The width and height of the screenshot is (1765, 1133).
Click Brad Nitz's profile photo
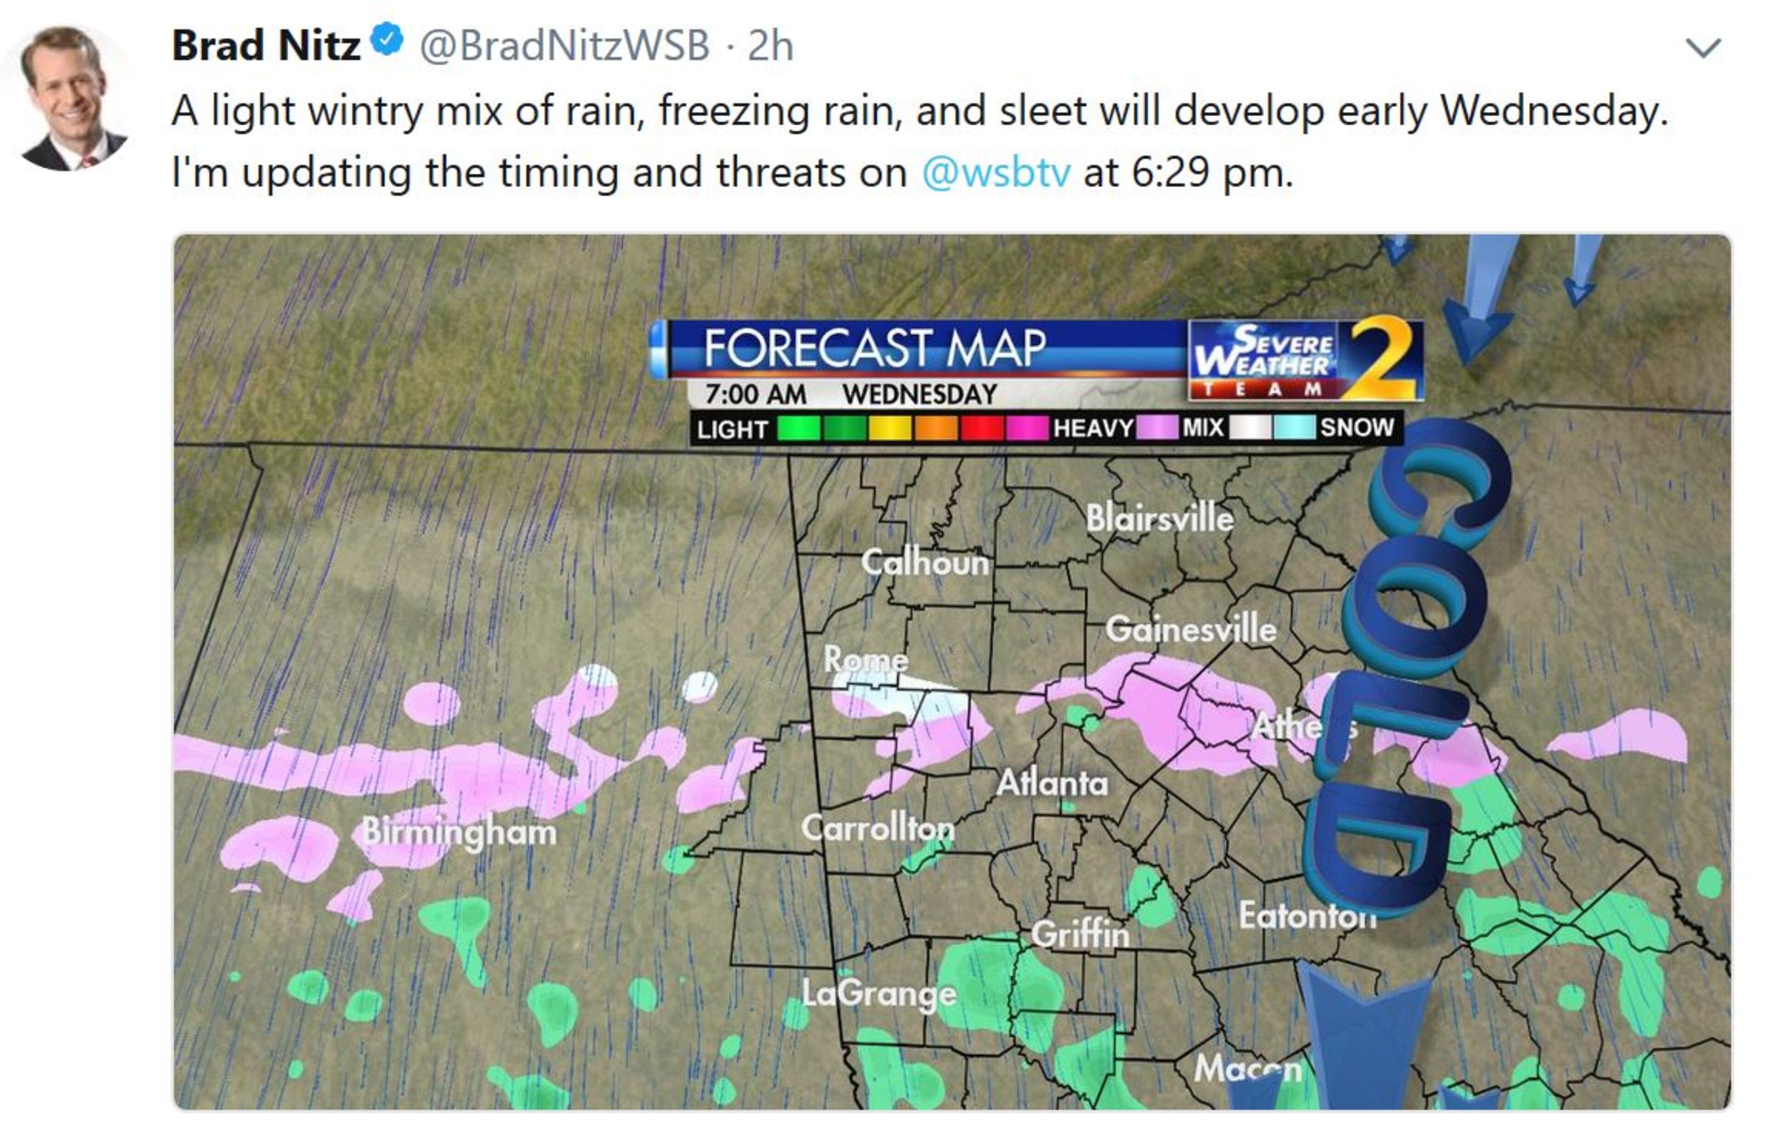[71, 98]
